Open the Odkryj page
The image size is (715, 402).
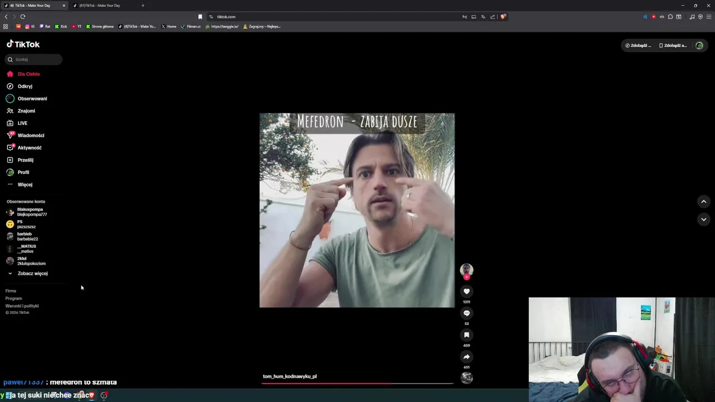(x=20, y=87)
